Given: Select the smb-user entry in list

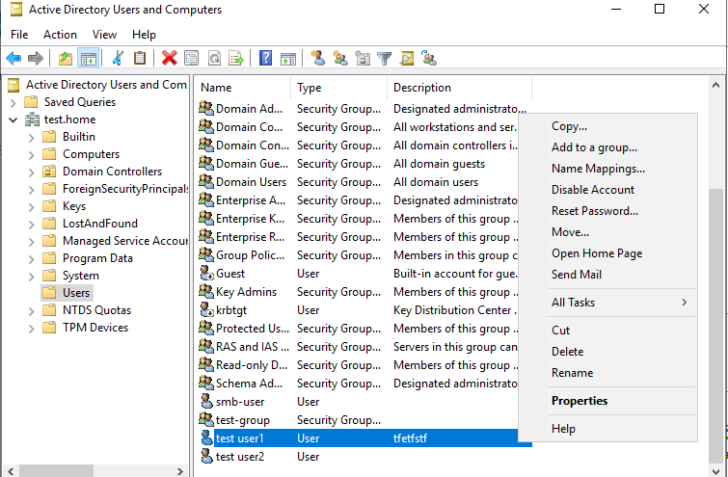Looking at the screenshot, I should [239, 402].
